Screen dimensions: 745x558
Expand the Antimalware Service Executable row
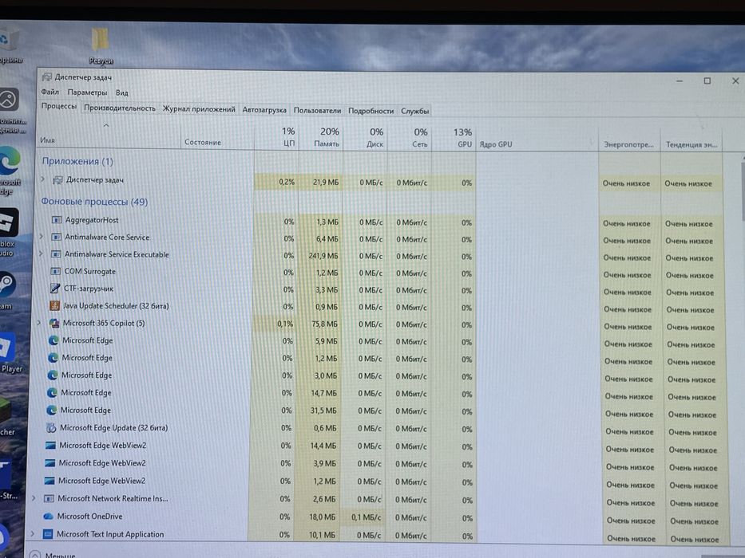[x=41, y=253]
